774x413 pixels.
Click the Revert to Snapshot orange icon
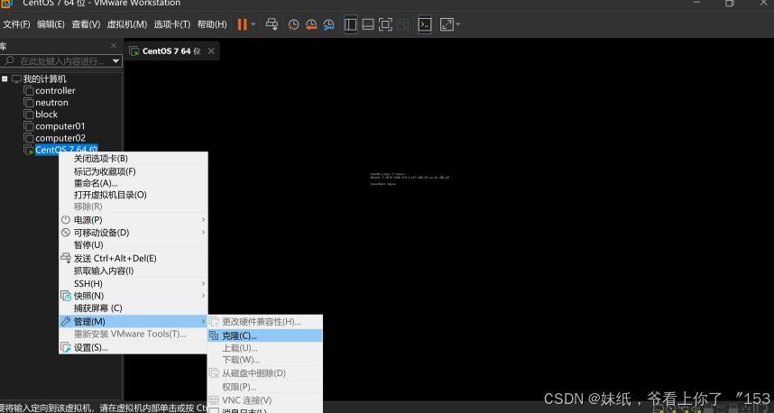311,24
